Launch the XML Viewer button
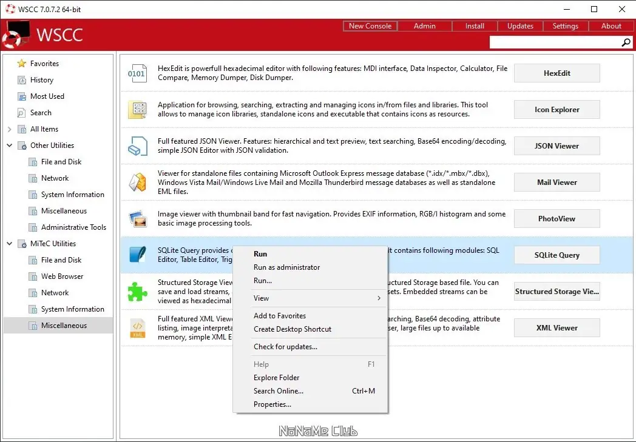 (x=557, y=328)
